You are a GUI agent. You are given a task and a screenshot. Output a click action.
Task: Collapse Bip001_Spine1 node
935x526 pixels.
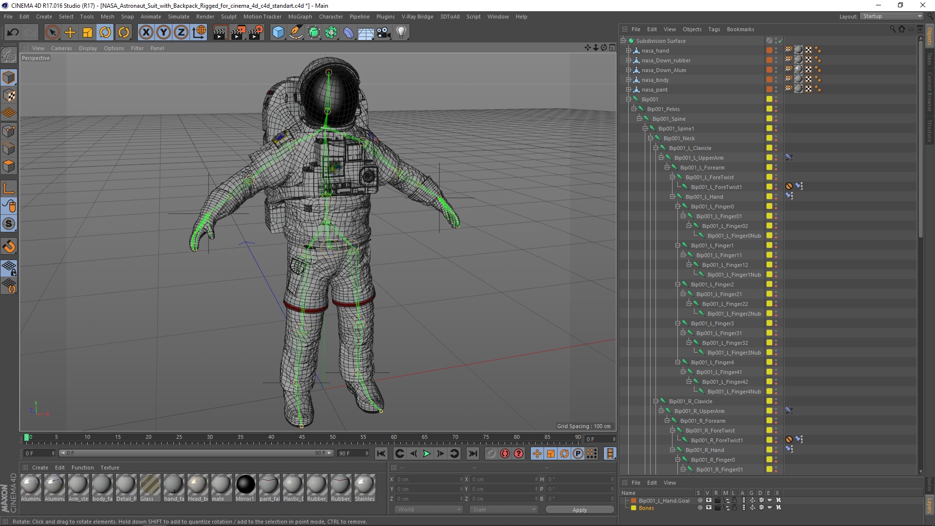coord(645,129)
